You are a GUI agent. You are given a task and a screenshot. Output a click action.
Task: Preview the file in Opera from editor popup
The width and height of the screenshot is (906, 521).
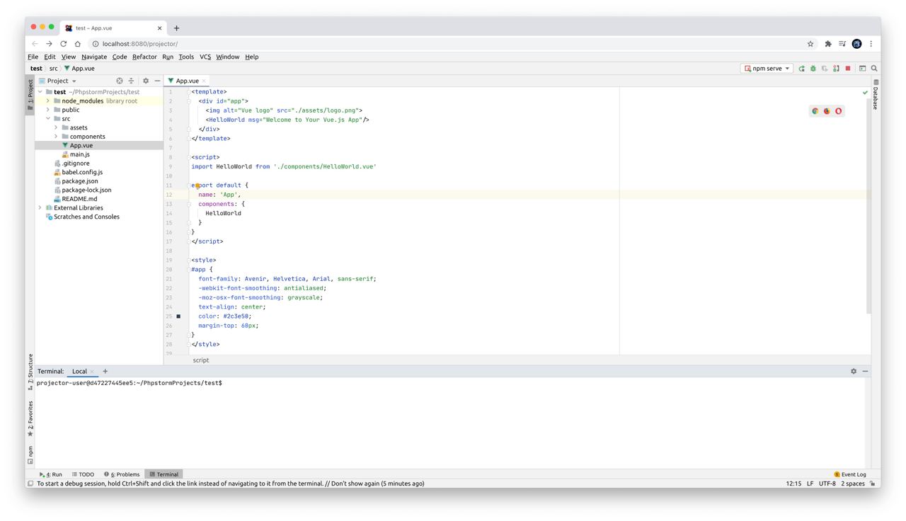(x=839, y=111)
